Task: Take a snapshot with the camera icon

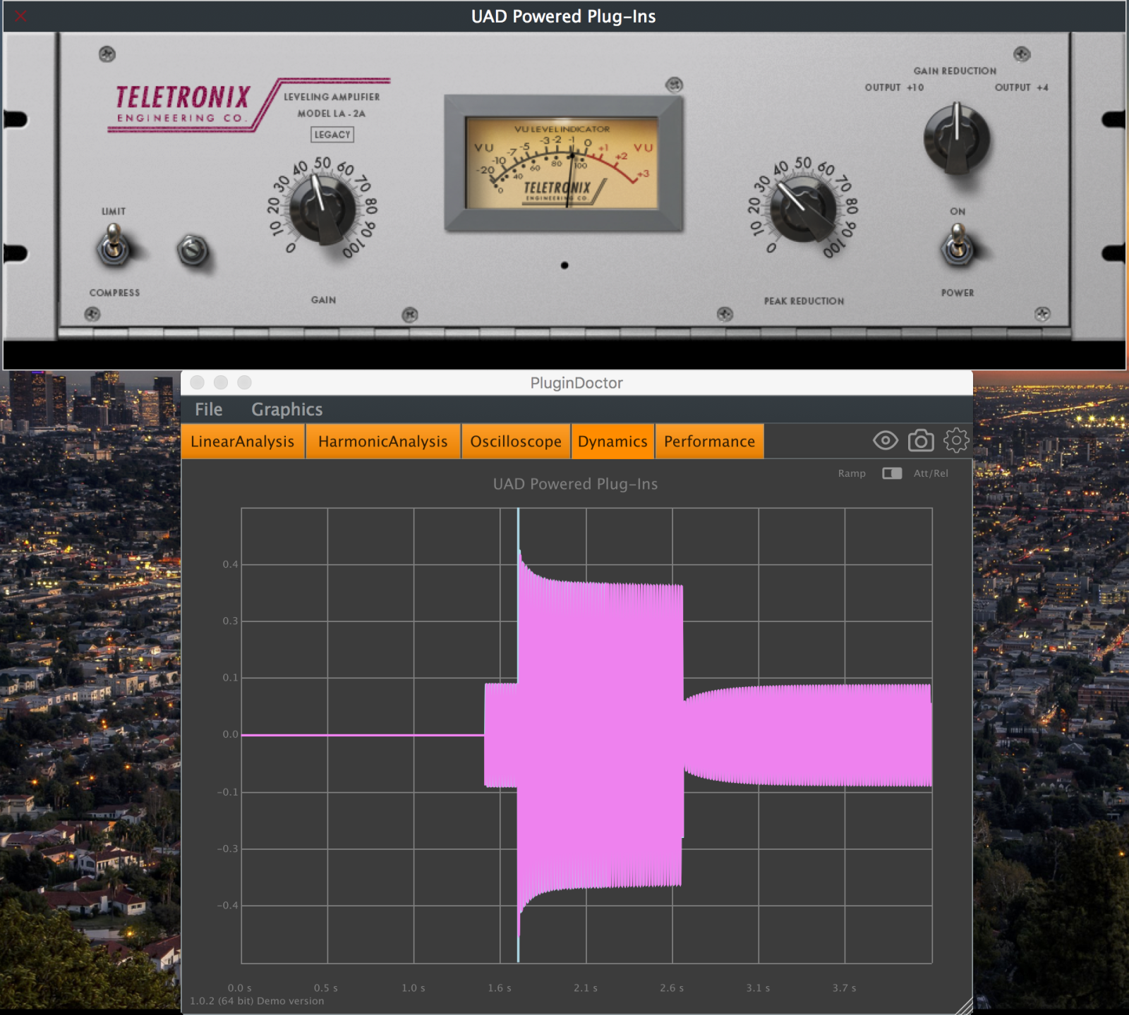Action: (921, 440)
